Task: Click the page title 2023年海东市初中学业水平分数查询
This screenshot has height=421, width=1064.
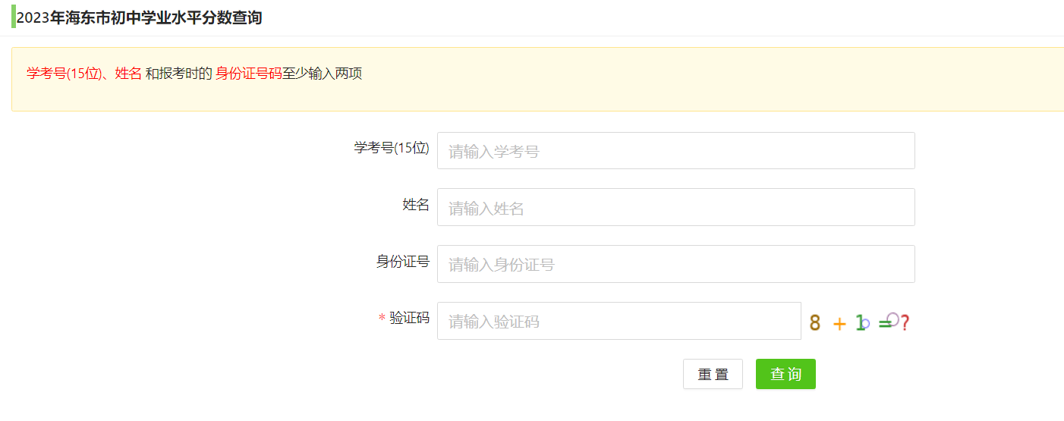Action: pyautogui.click(x=140, y=17)
